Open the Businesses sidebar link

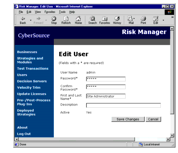coord(27,52)
